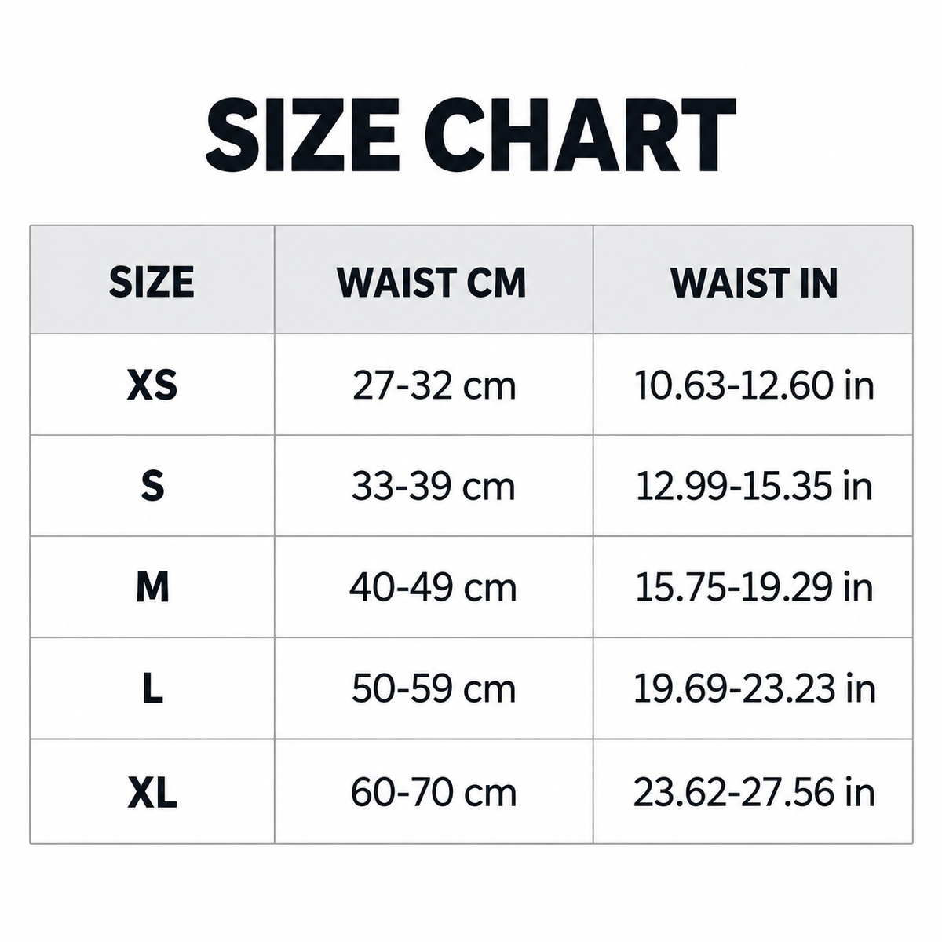
Task: Click the 19.69-23.23 in cell
Action: coord(754,688)
